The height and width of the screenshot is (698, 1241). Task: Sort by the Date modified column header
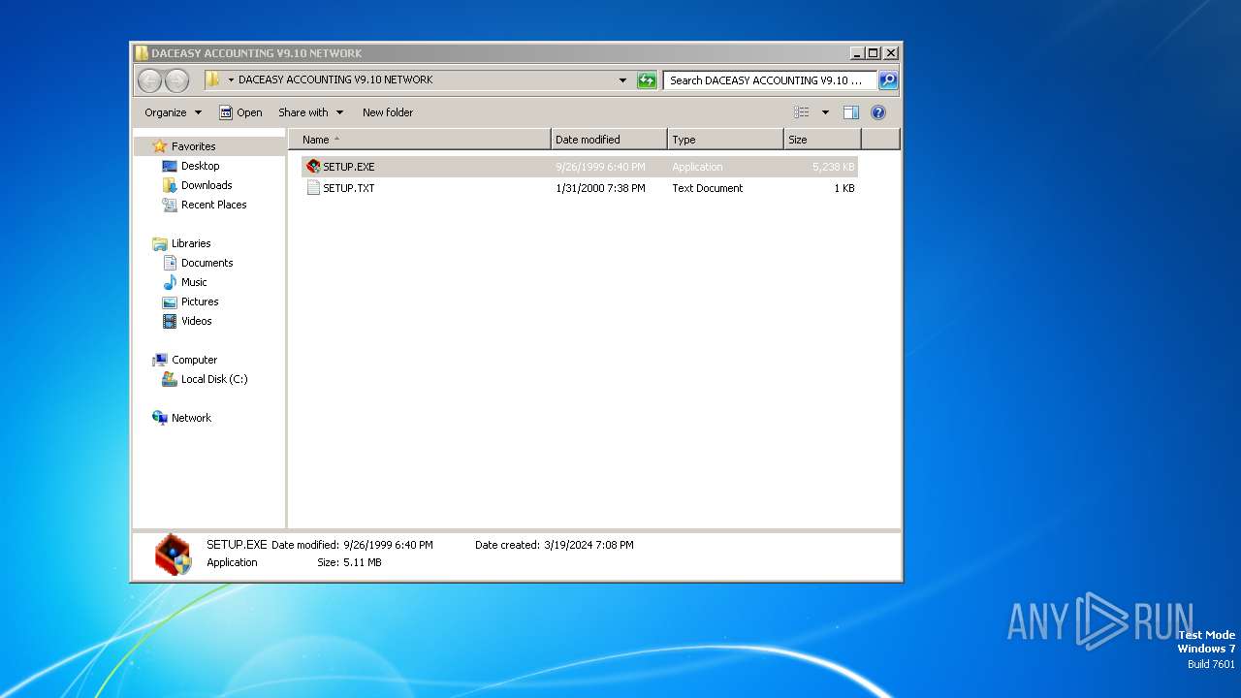click(609, 140)
